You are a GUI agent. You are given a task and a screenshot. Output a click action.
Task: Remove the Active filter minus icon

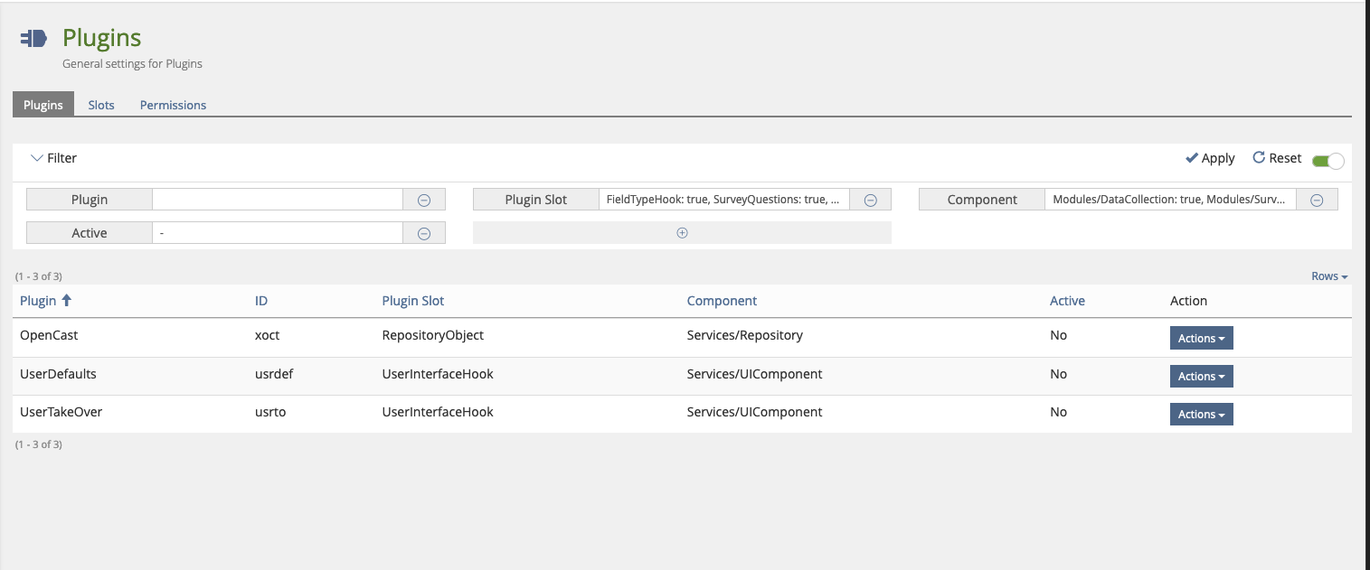pos(423,233)
